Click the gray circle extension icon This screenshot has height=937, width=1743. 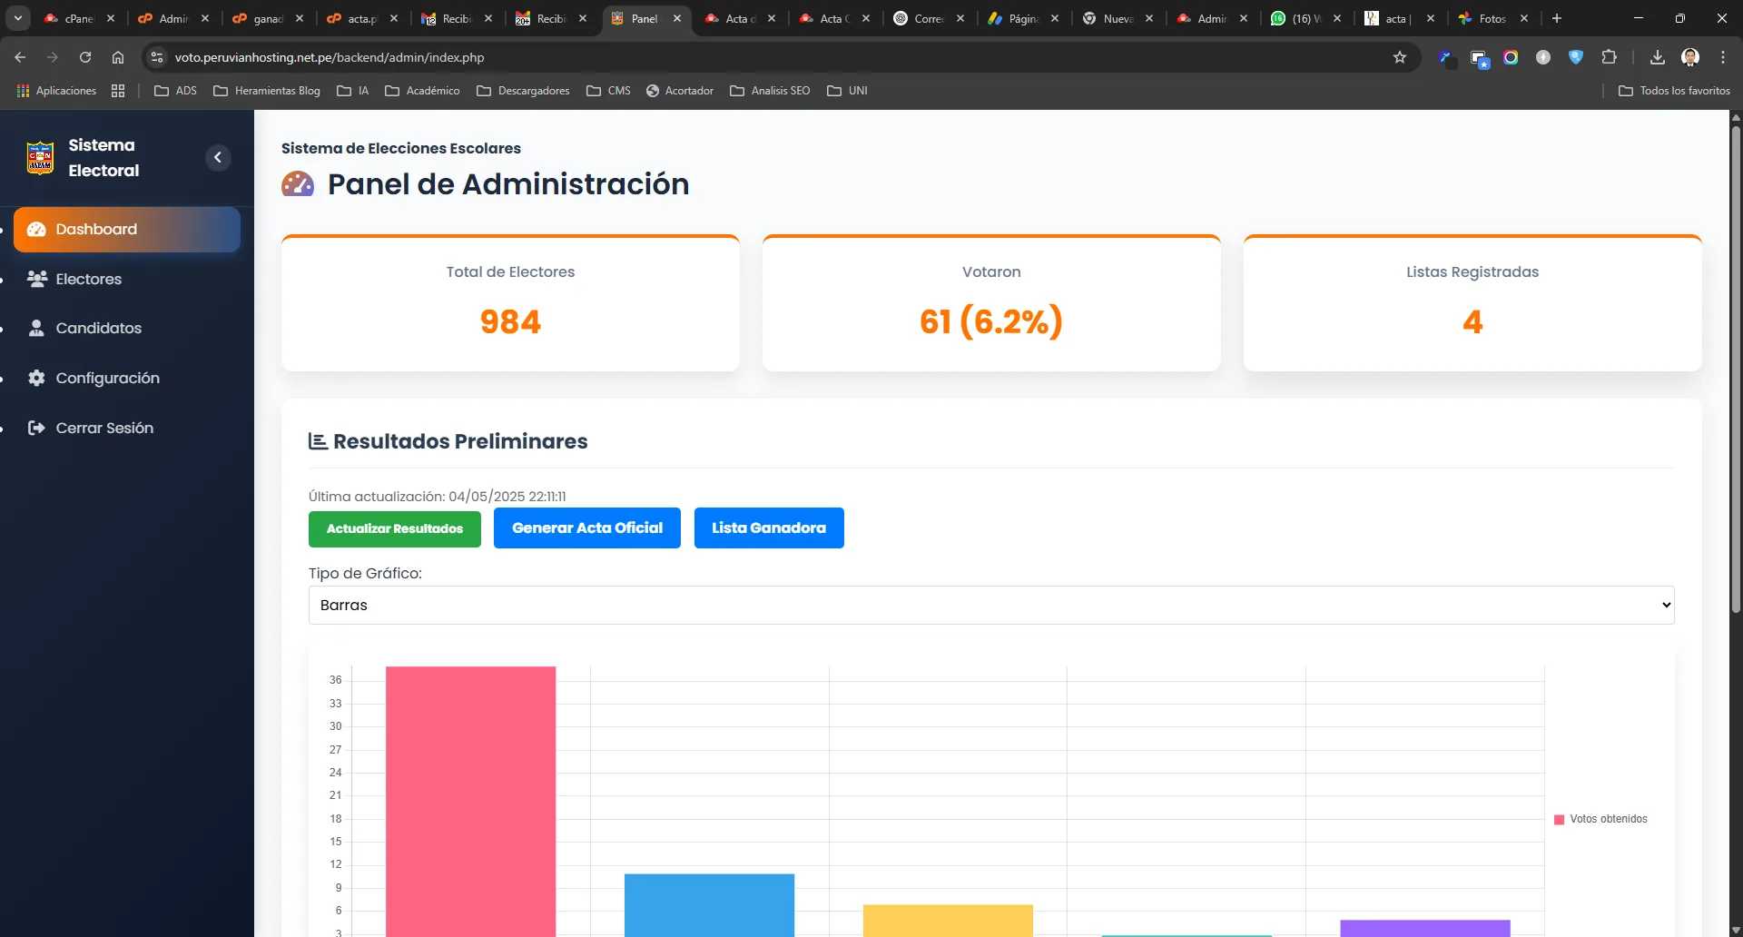pos(1543,57)
